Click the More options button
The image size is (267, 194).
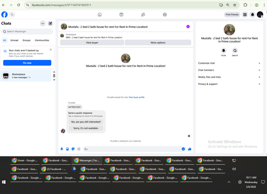click(x=158, y=43)
